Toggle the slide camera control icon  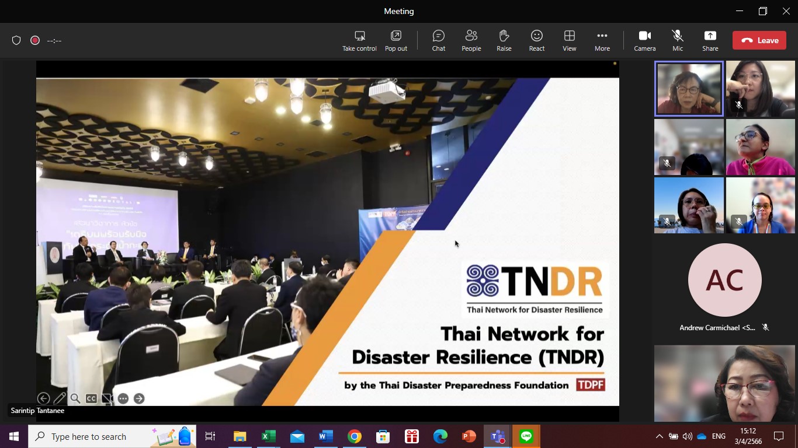point(107,398)
